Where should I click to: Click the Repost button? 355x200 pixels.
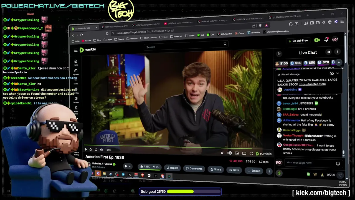click(172, 168)
